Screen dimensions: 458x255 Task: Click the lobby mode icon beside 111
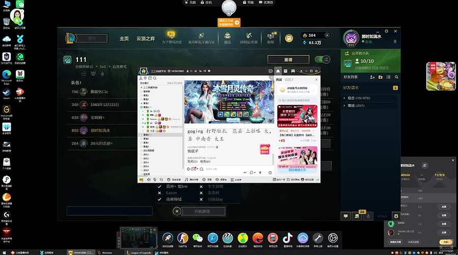(x=67, y=60)
